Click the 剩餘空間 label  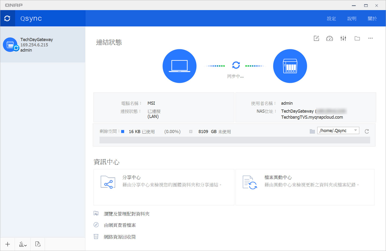coord(110,131)
